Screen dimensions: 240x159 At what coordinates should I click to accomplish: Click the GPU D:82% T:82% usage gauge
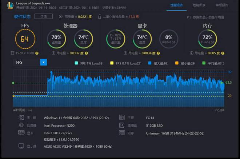[116, 39]
